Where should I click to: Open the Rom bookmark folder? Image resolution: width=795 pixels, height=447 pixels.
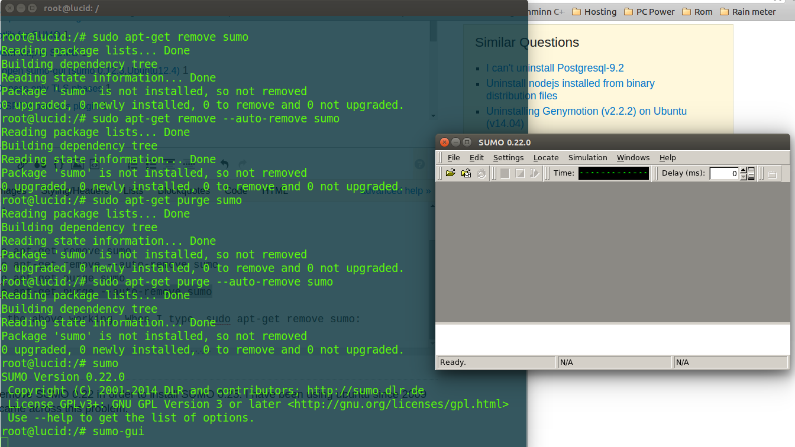[697, 12]
